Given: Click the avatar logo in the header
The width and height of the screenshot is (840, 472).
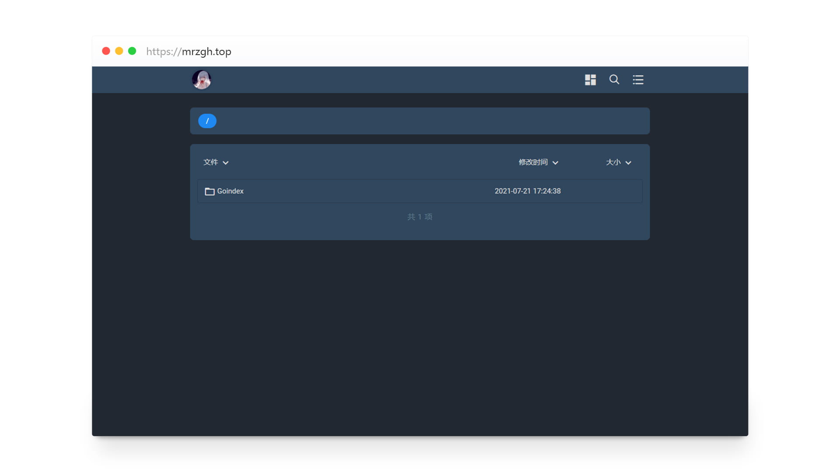Looking at the screenshot, I should point(201,80).
